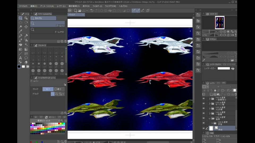Select the Eraser tool

(x=26, y=62)
